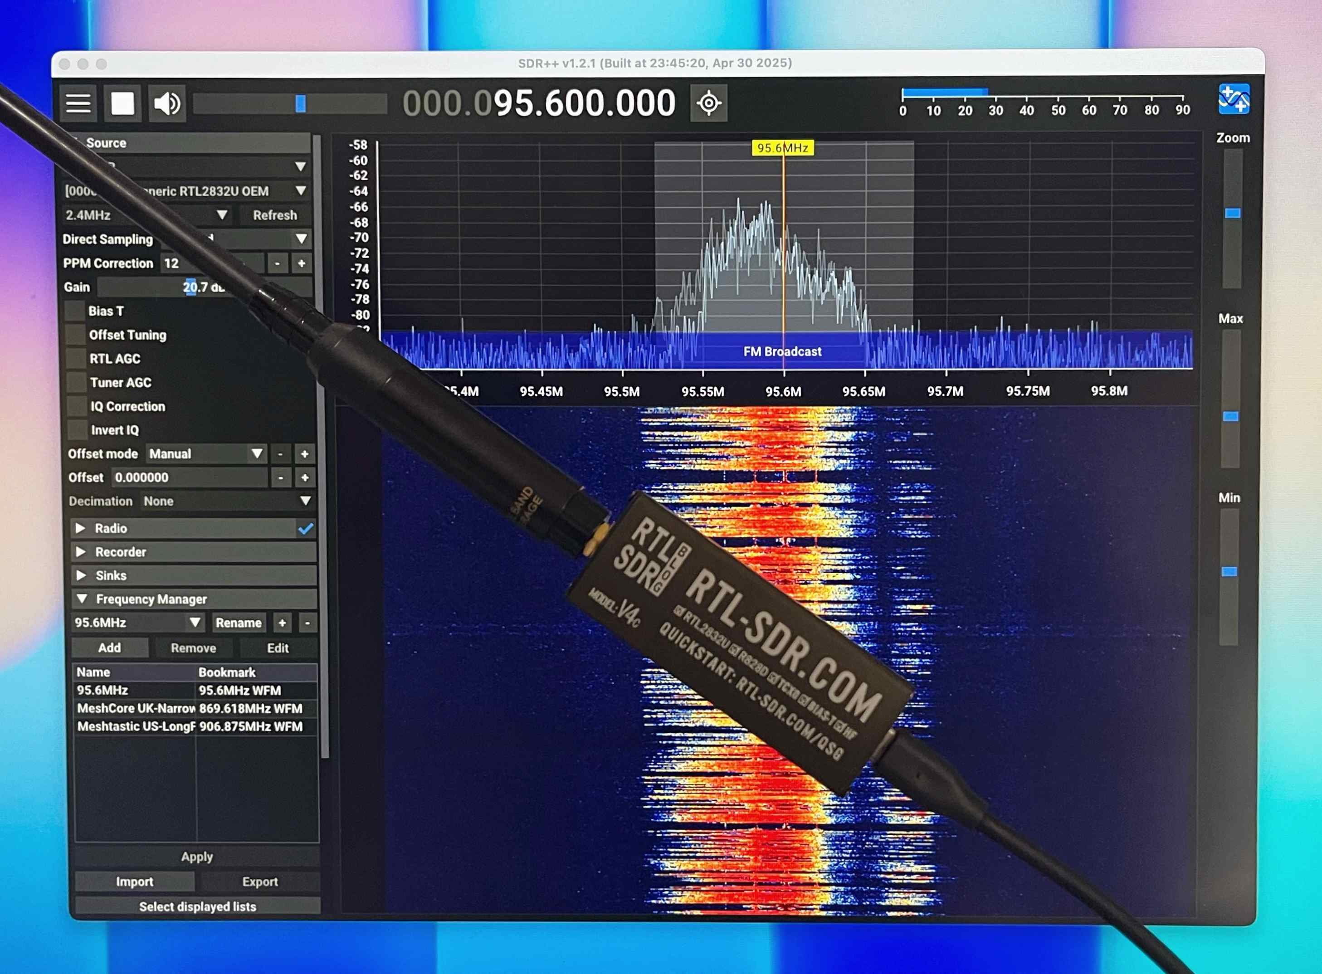The height and width of the screenshot is (974, 1322).
Task: Click the tuning mode crosshair icon
Action: click(x=708, y=103)
